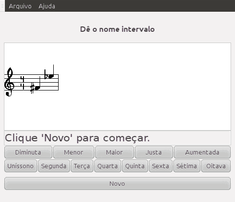The width and height of the screenshot is (235, 202).
Task: Click the 4/4 time signature
Action: point(22,82)
